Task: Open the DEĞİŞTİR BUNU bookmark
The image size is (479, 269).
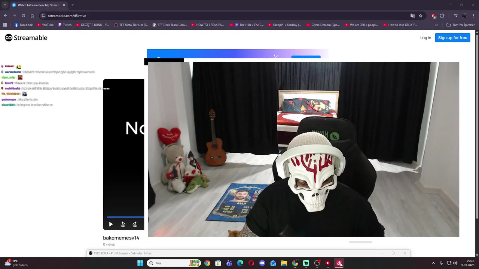Action: [x=92, y=25]
